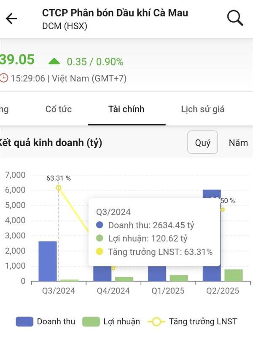Select the 63.31% growth line marker
The width and height of the screenshot is (253, 337).
point(59,188)
